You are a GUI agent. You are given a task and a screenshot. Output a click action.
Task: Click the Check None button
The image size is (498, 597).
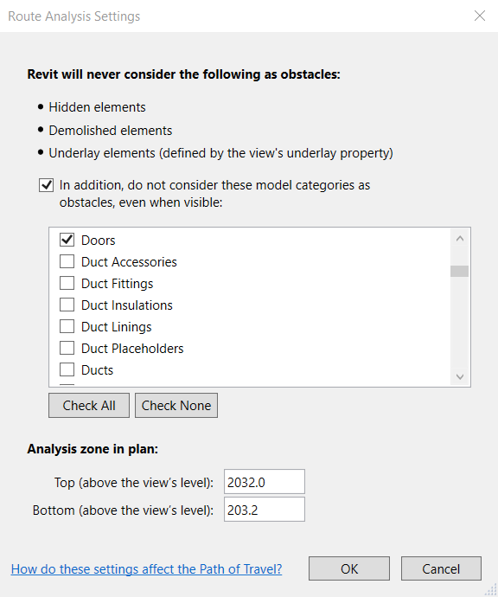(x=176, y=406)
